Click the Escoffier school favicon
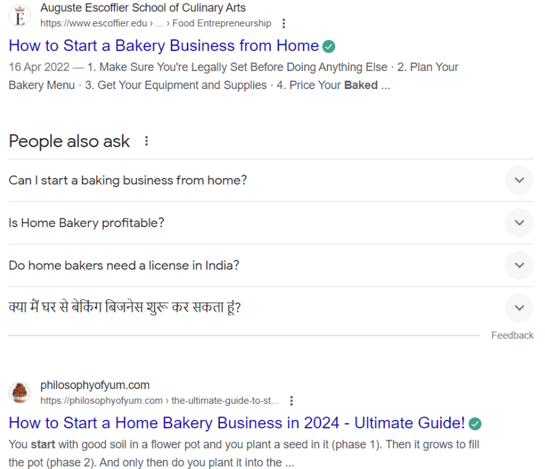 point(19,16)
